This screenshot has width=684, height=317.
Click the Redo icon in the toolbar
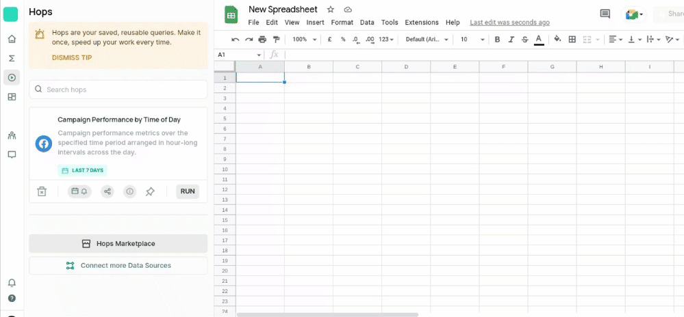249,39
